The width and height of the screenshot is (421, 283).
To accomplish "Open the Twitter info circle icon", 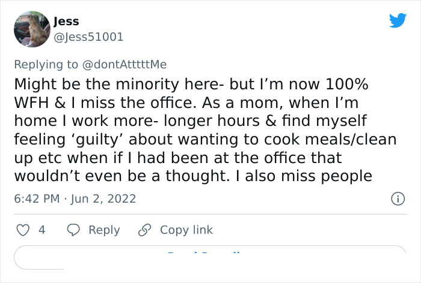I will 397,198.
